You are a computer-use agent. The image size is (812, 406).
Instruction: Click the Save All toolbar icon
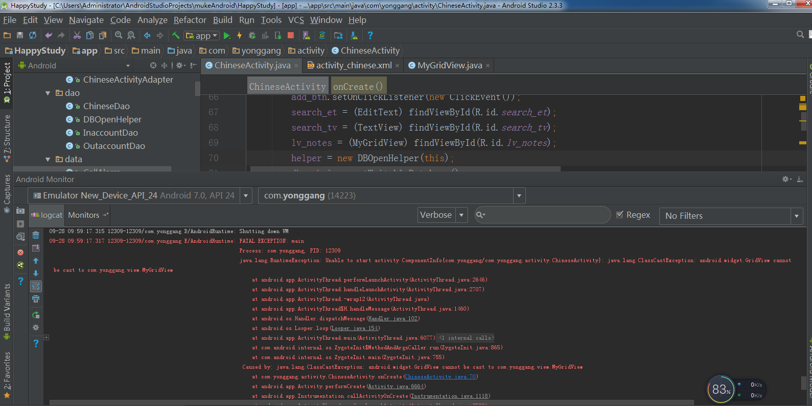tap(20, 35)
